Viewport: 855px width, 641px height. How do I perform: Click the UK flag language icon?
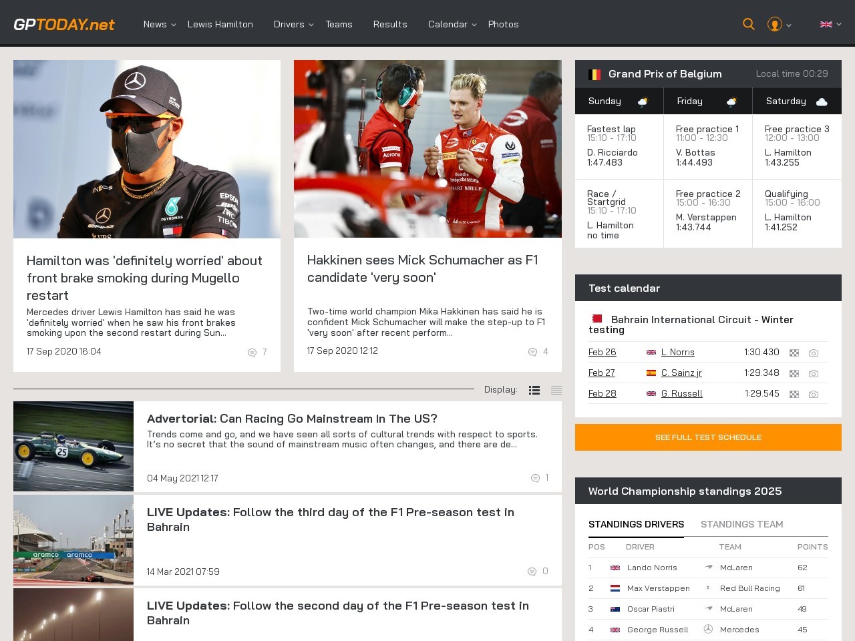(826, 24)
